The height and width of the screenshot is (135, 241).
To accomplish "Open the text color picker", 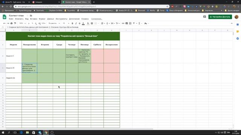I will (83, 23).
